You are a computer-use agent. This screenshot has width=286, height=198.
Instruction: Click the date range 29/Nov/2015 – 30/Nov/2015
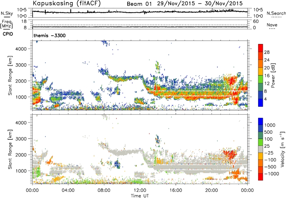200,4
